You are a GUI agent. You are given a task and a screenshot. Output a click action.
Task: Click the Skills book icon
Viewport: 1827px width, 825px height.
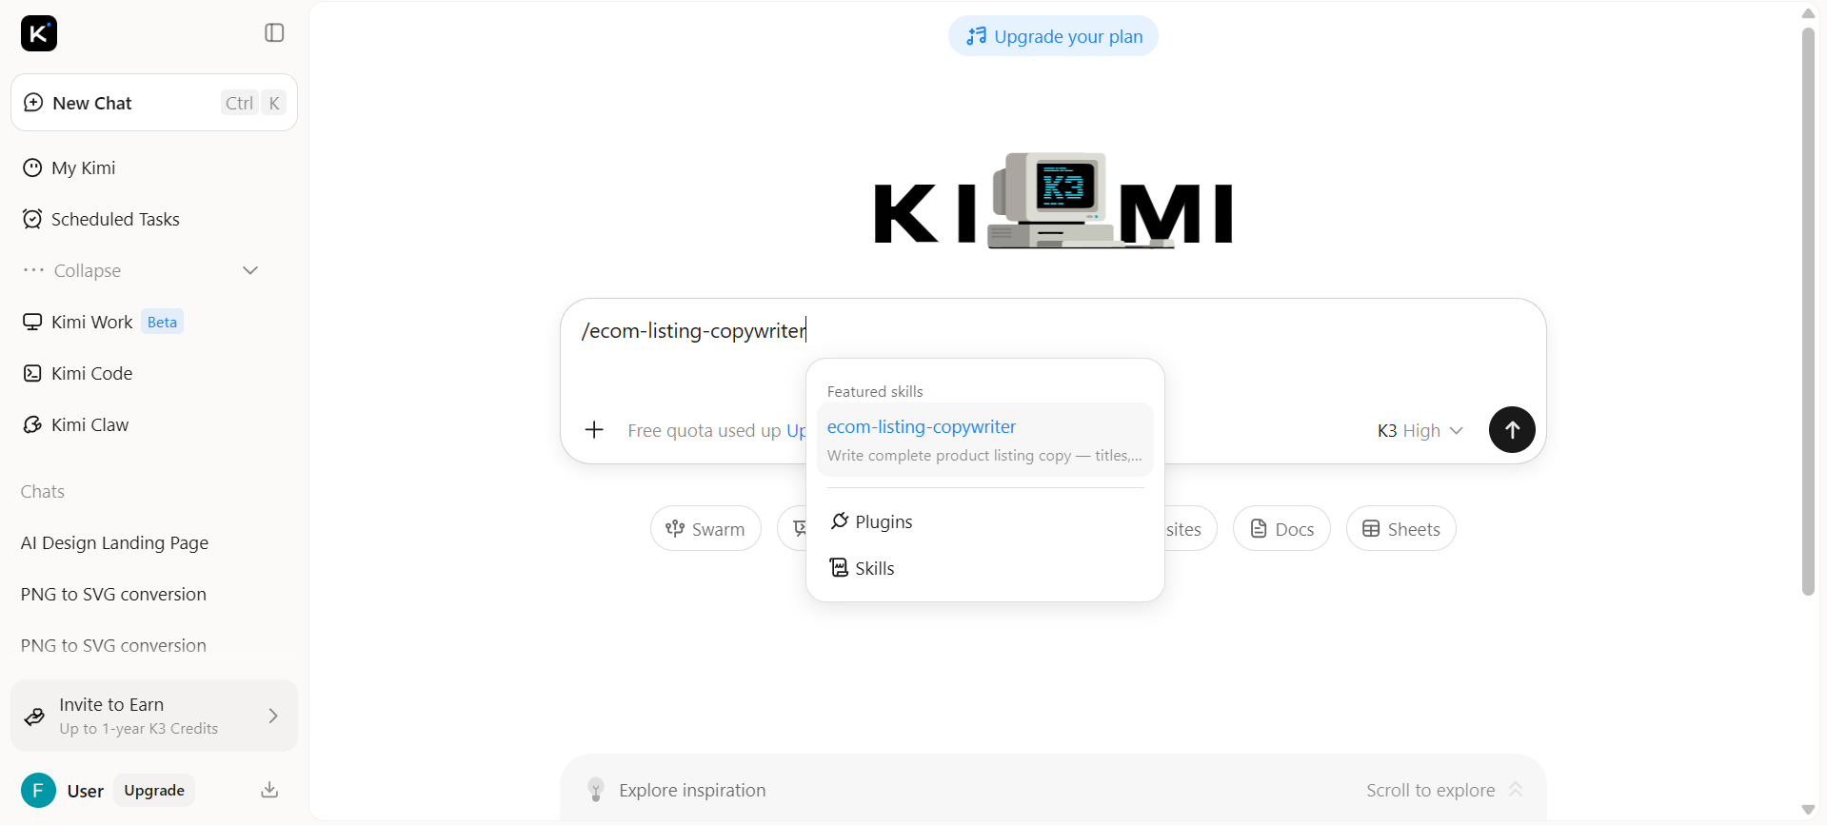click(839, 568)
